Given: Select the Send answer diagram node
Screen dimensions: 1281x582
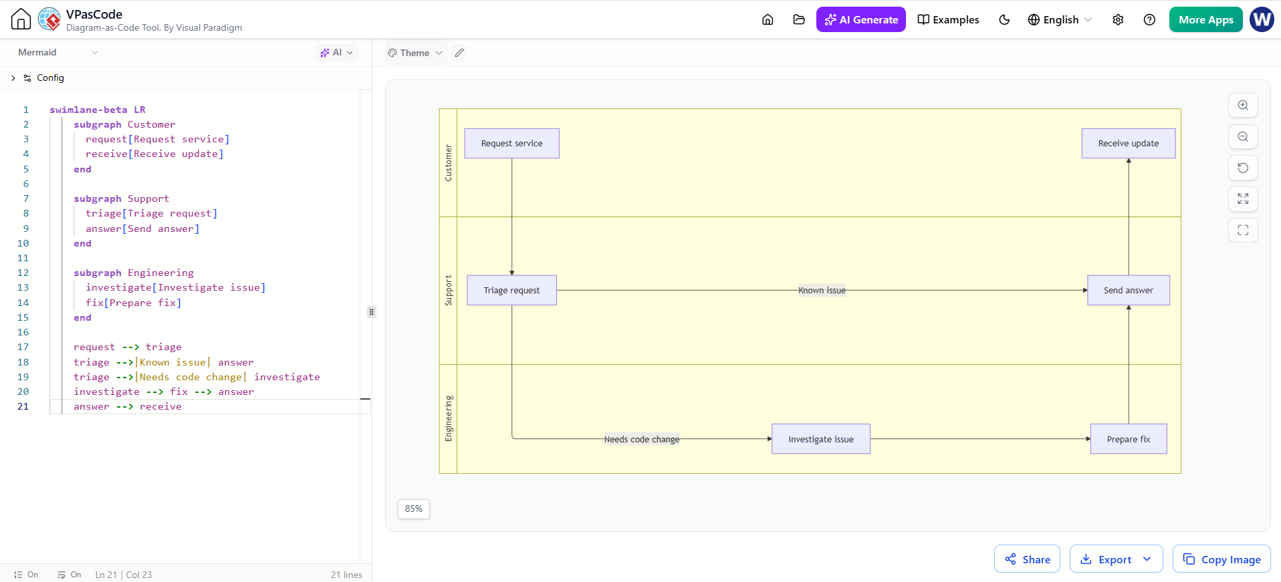Looking at the screenshot, I should (x=1129, y=290).
